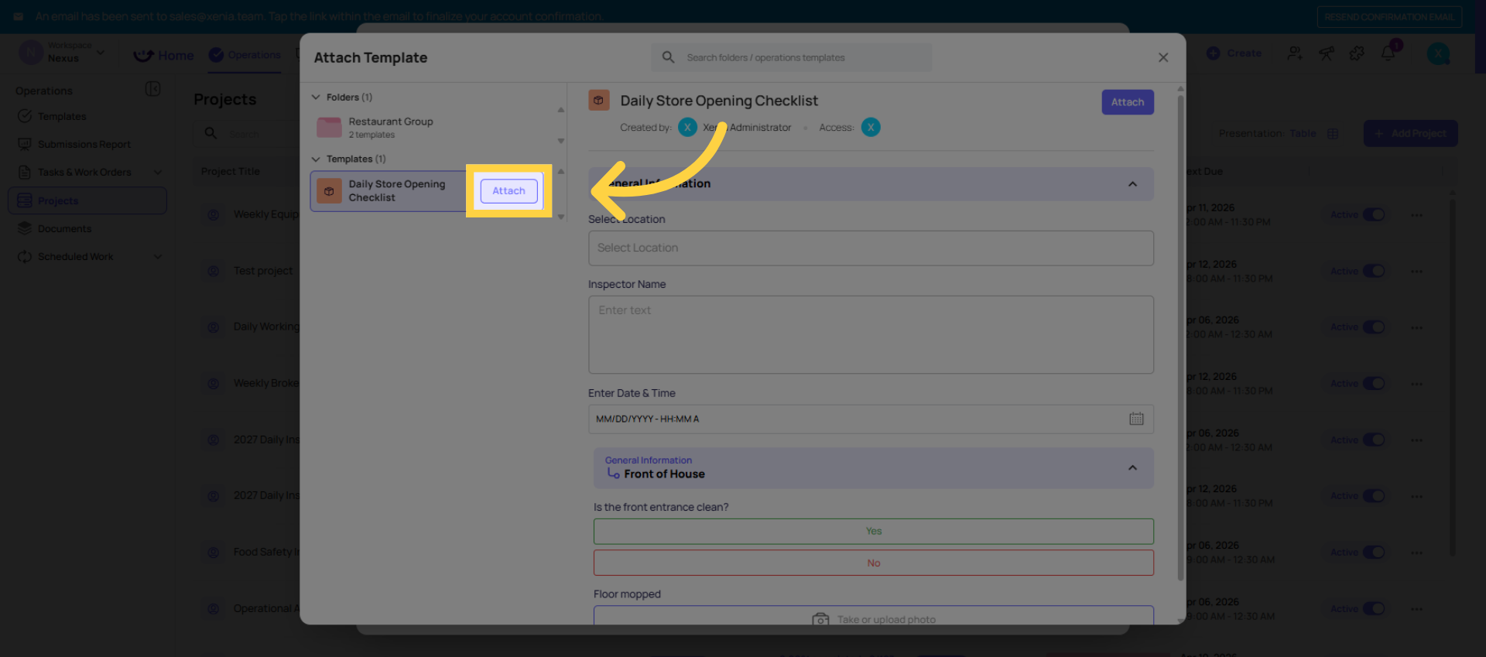This screenshot has height=657, width=1486.
Task: Attach the Daily Store Opening Checklist in templates list
Action: 508,191
